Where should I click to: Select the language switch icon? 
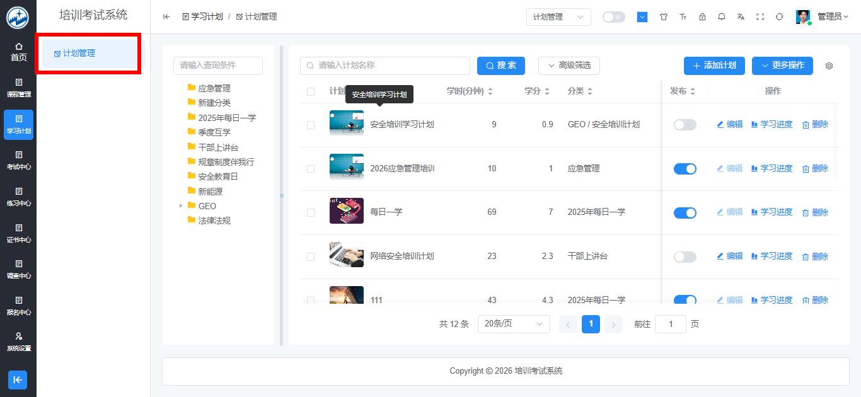(x=741, y=17)
